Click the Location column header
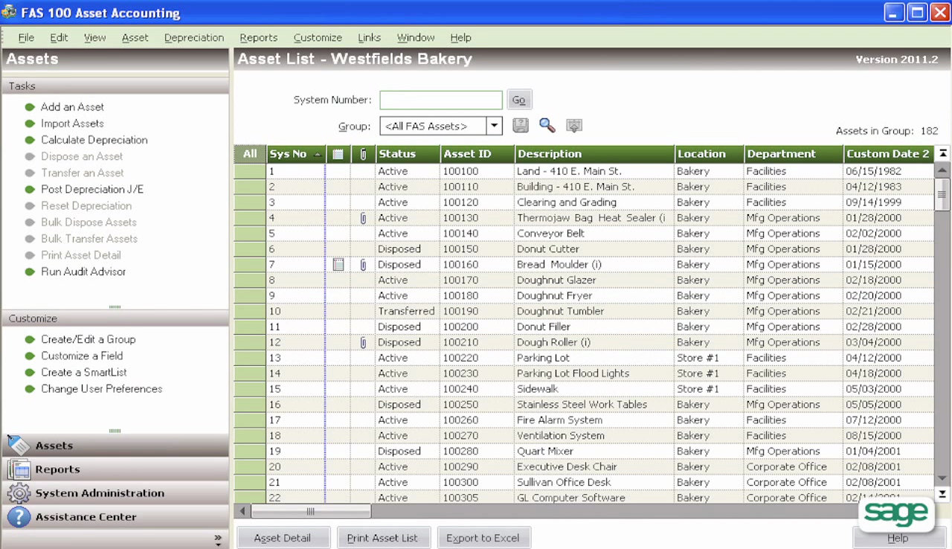Image resolution: width=952 pixels, height=549 pixels. point(710,154)
